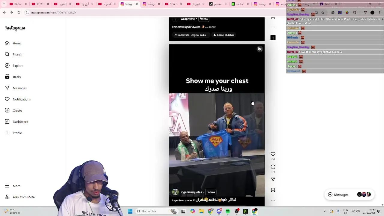Reload the Instagram page
Screen dimensions: 384x216
[x=19, y=13]
